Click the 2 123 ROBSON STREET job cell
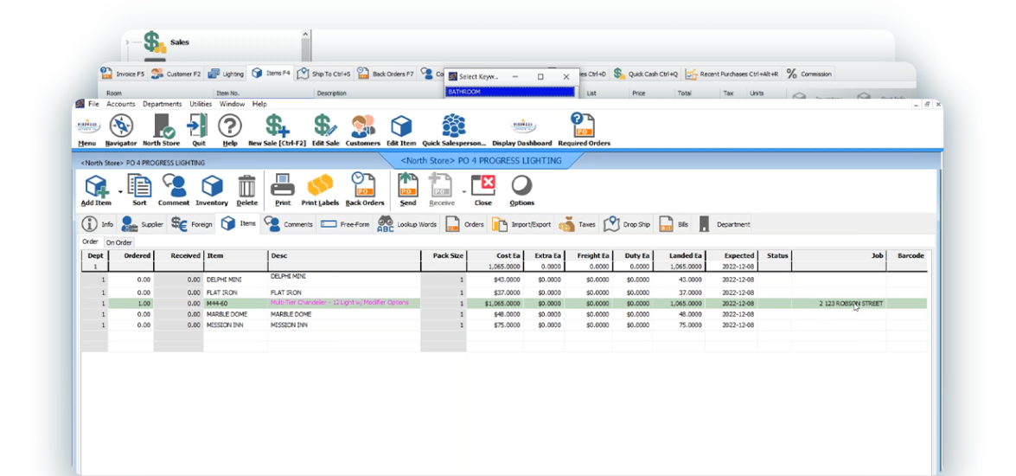This screenshot has height=476, width=1016. pyautogui.click(x=839, y=304)
